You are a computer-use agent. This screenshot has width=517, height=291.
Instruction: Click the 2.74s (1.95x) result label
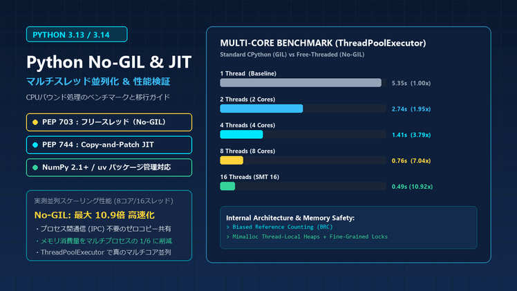(411, 109)
